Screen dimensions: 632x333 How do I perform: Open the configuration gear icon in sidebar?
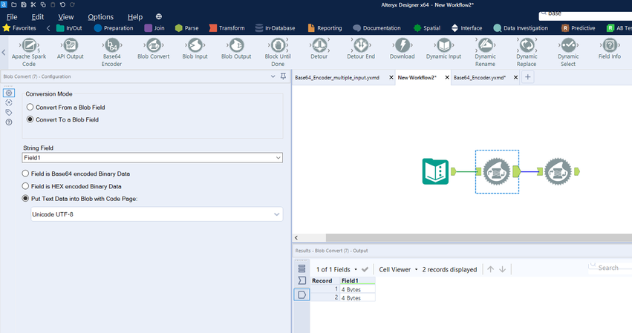click(9, 93)
